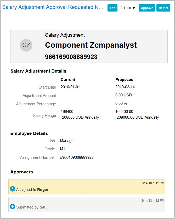Select approver name Roger
175x219 pixels.
coord(43,190)
